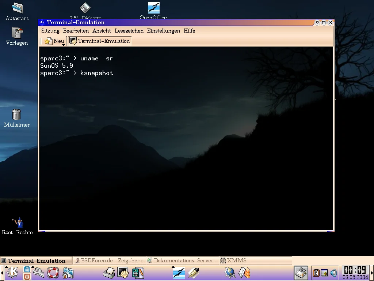Select the Terminal-Emulation session tab
The image size is (374, 281).
click(100, 41)
